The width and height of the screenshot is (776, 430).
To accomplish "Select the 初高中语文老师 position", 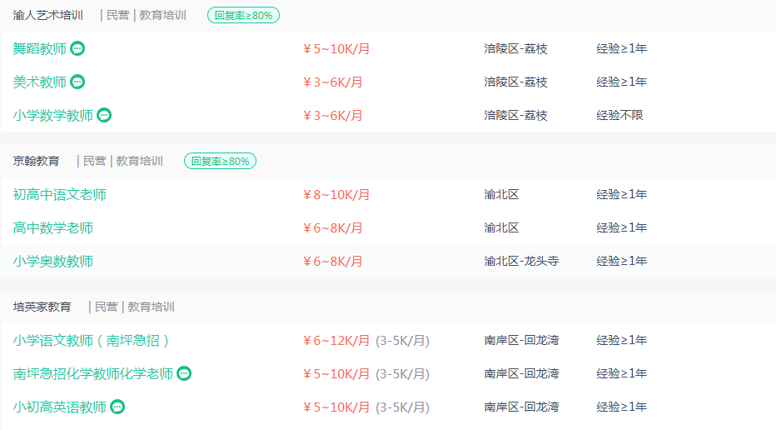I will [x=59, y=194].
